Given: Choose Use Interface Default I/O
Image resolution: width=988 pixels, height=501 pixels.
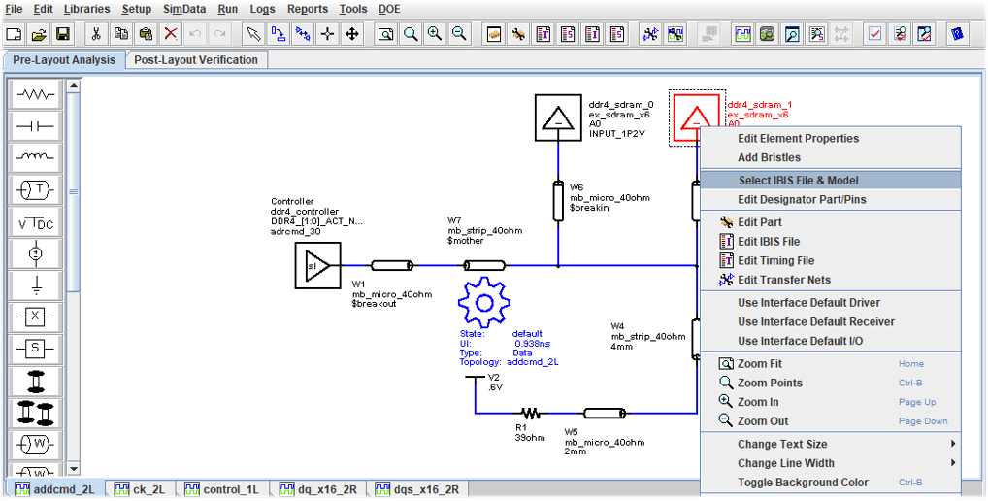Looking at the screenshot, I should (x=831, y=341).
